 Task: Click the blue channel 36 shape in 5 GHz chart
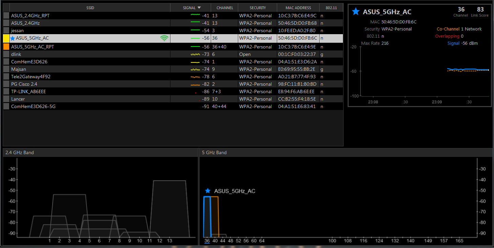(207, 217)
